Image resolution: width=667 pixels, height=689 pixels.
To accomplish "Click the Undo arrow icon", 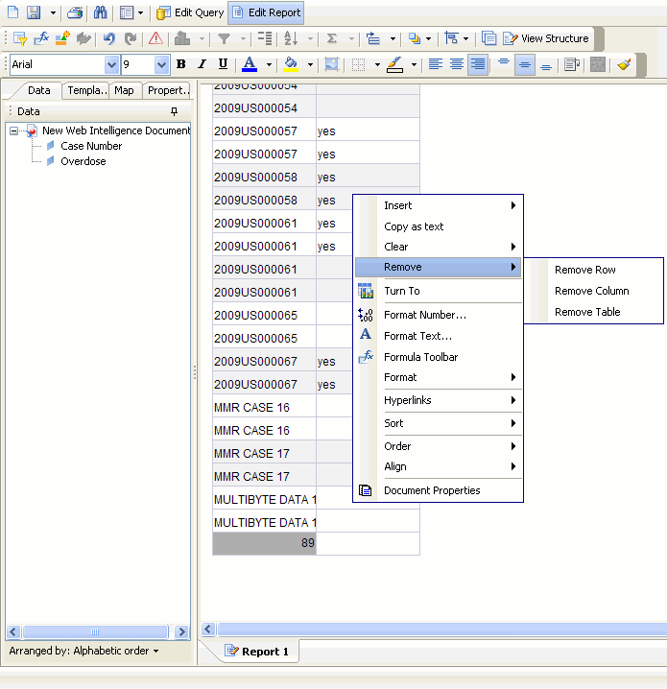I will pos(108,38).
